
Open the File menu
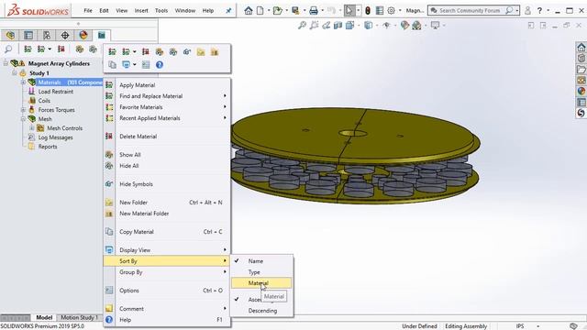coord(88,10)
